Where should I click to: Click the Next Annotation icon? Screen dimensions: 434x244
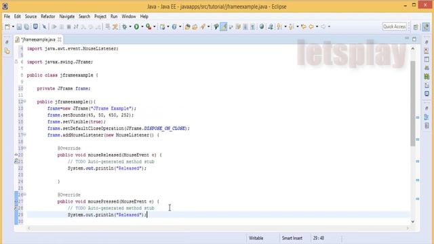pyautogui.click(x=279, y=27)
